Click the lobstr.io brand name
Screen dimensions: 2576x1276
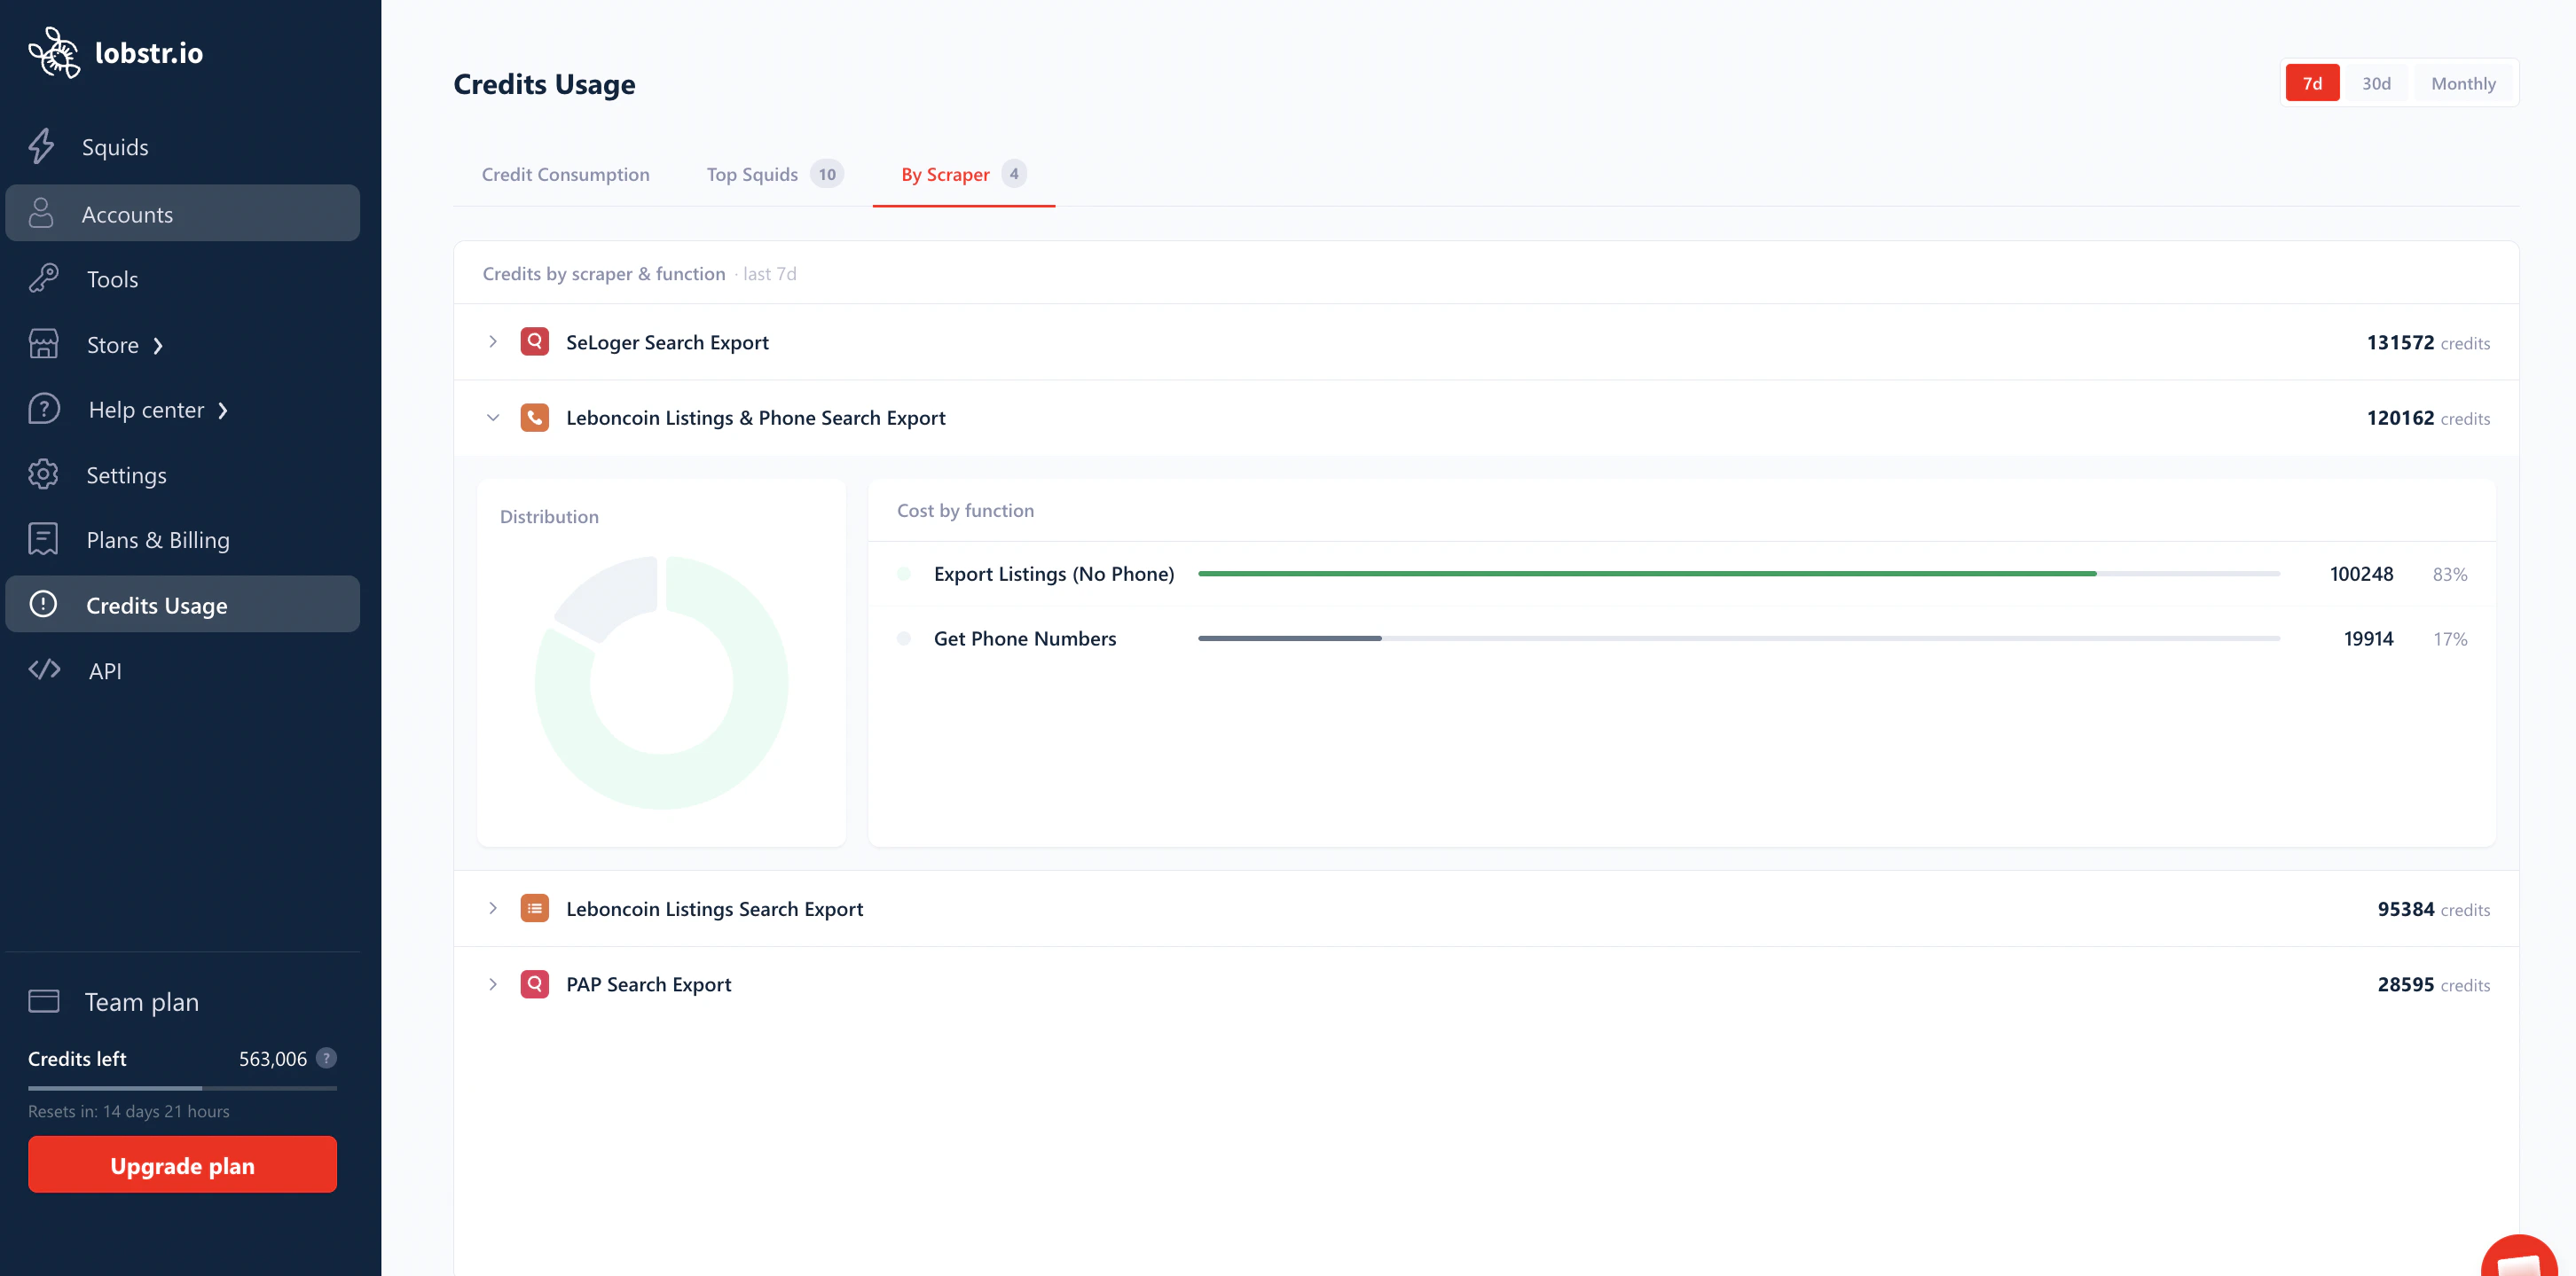tap(149, 52)
